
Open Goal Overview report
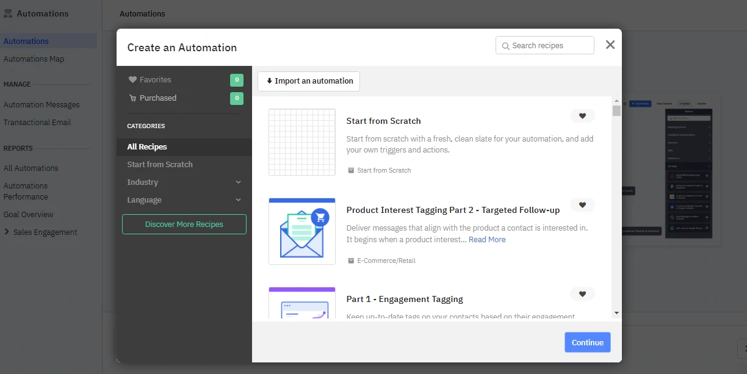click(28, 215)
